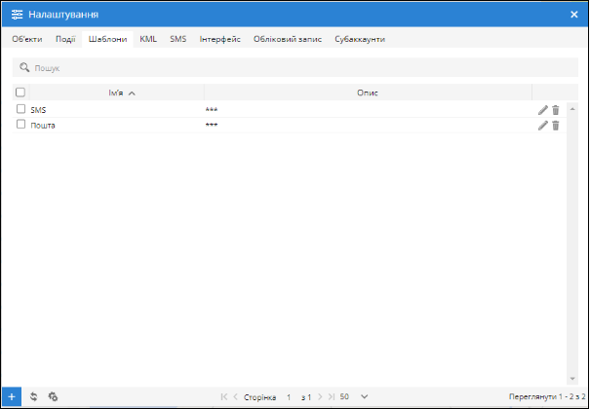Add a new template with plus button

[x=12, y=396]
